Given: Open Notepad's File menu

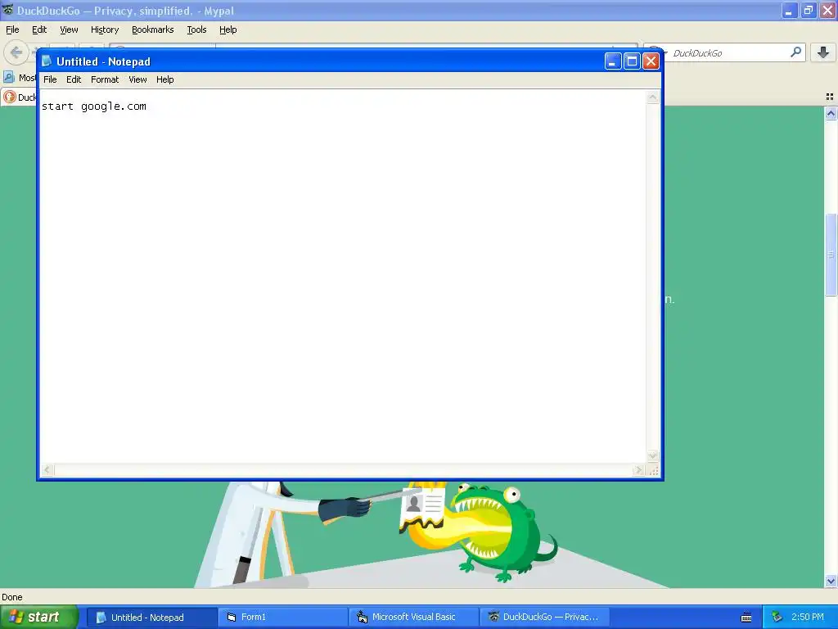Looking at the screenshot, I should 50,79.
